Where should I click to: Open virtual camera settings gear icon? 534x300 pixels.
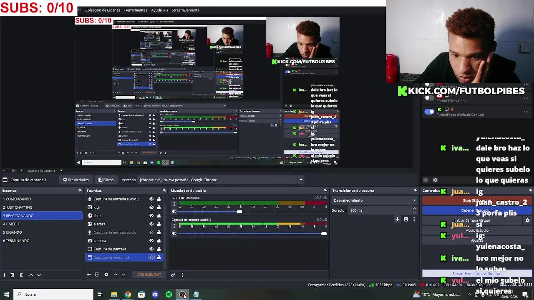coord(527,220)
